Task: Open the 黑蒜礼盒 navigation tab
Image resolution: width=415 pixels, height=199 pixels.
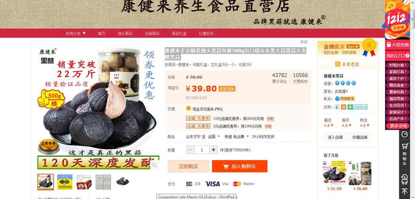Action: 179,33
